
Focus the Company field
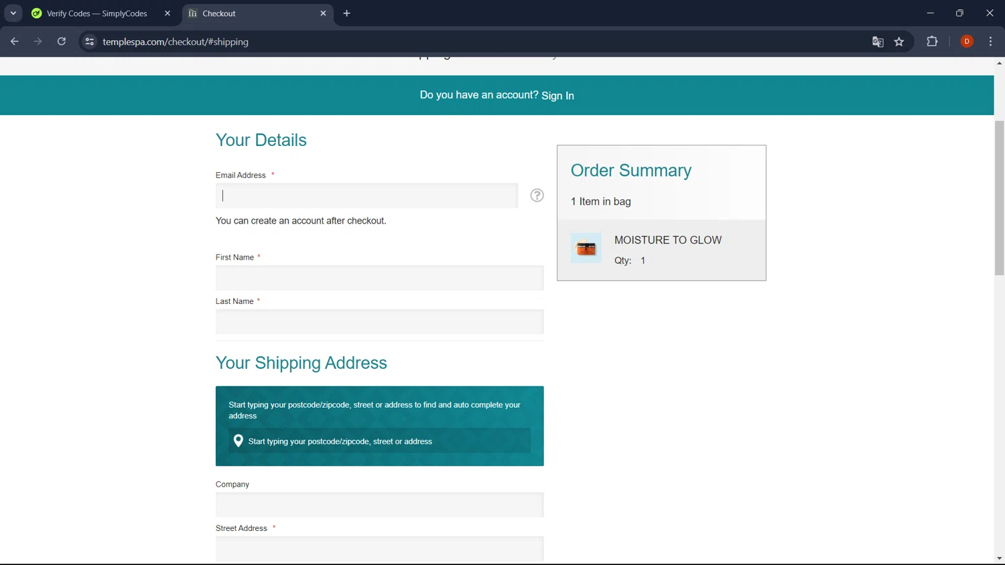pos(379,505)
